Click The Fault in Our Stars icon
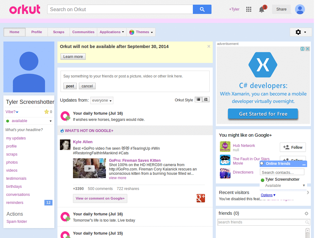This screenshot has width=318, height=238. (x=225, y=160)
